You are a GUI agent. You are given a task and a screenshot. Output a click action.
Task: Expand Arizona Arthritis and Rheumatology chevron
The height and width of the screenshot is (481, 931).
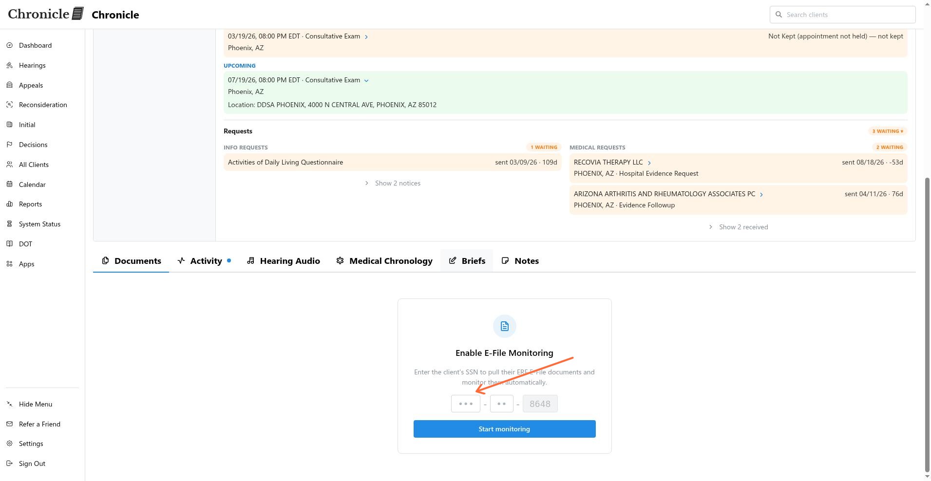[x=761, y=194]
